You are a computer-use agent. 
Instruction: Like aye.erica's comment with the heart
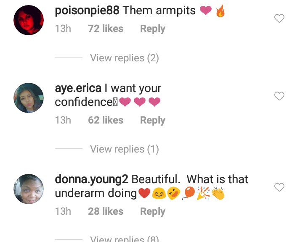click(x=279, y=96)
